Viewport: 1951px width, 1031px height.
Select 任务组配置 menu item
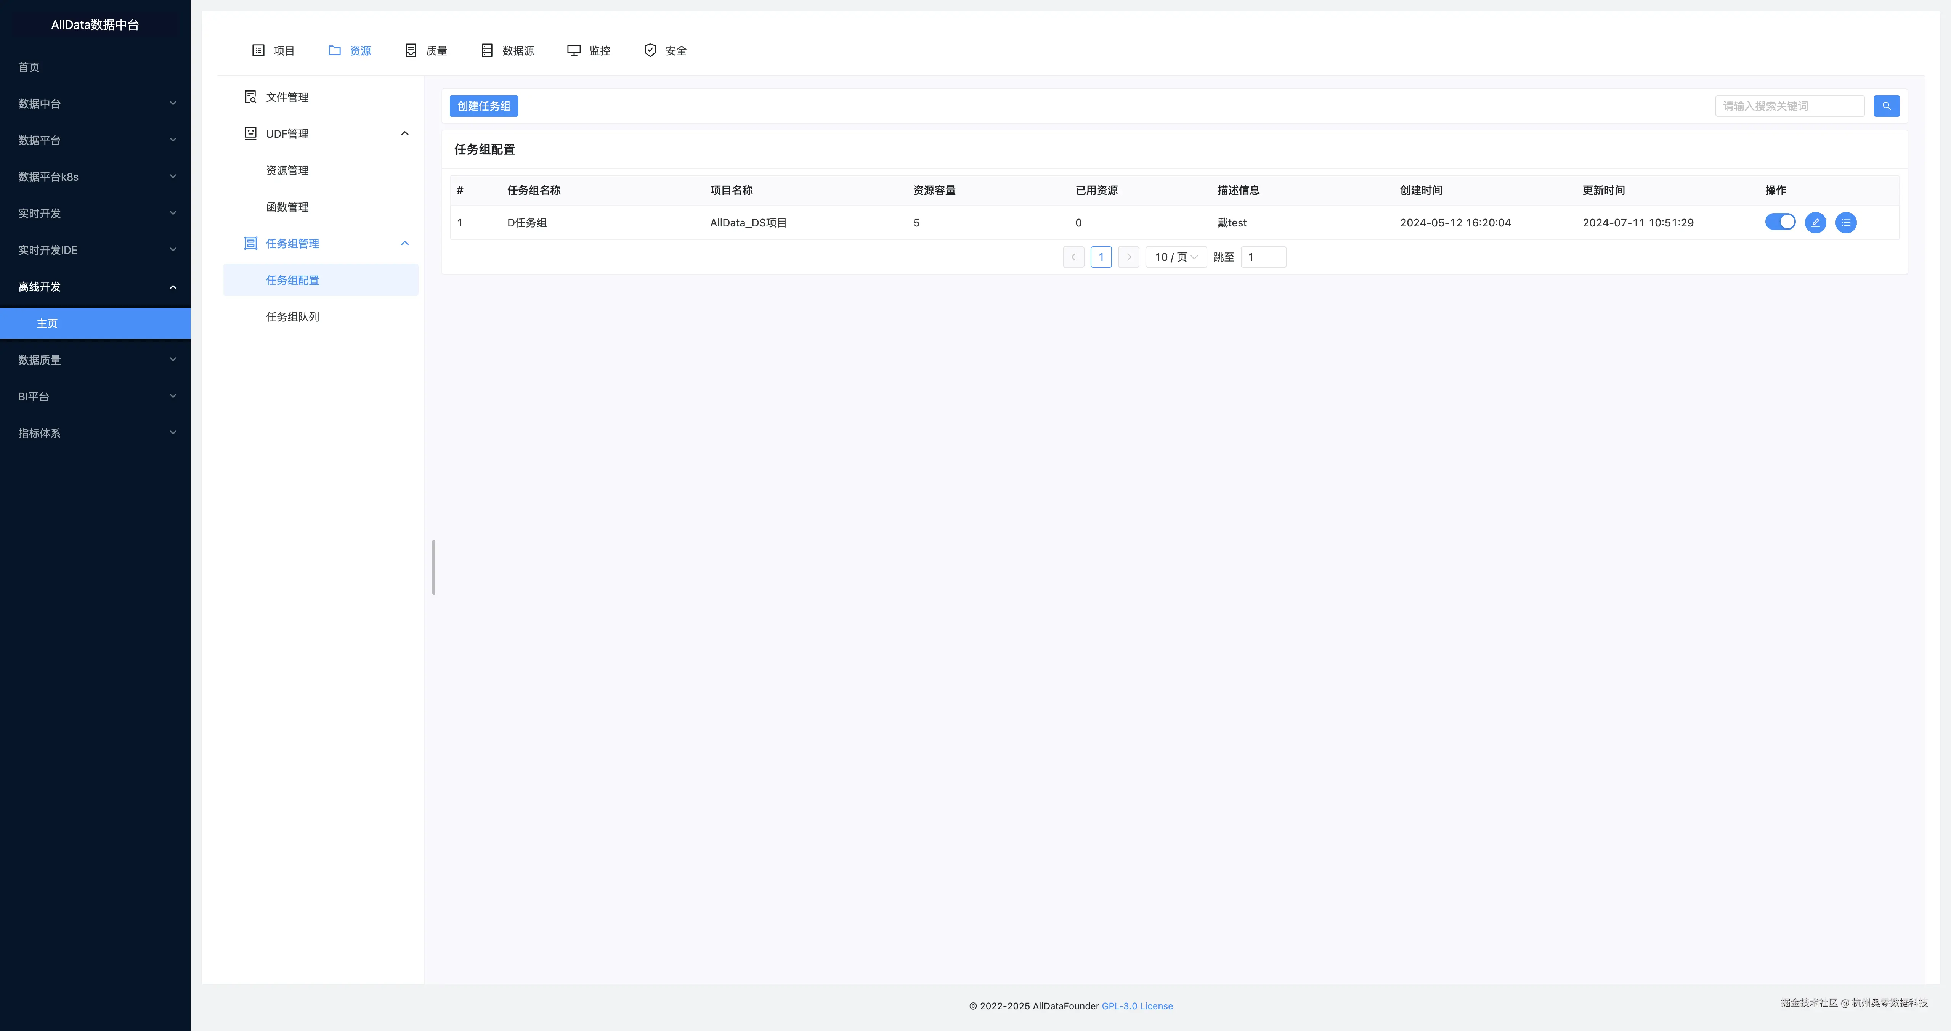tap(320, 280)
